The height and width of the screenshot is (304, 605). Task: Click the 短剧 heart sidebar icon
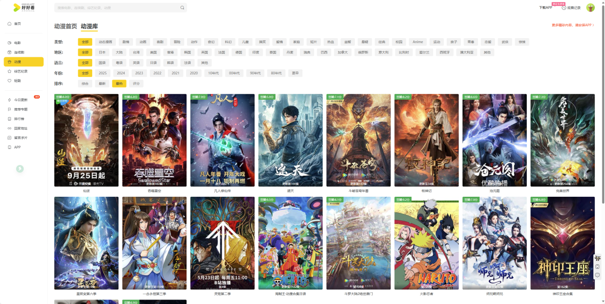(x=10, y=81)
